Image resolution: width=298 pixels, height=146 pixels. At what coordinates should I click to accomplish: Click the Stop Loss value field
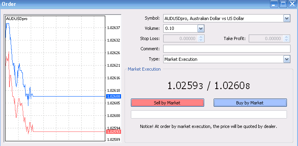tap(181, 38)
